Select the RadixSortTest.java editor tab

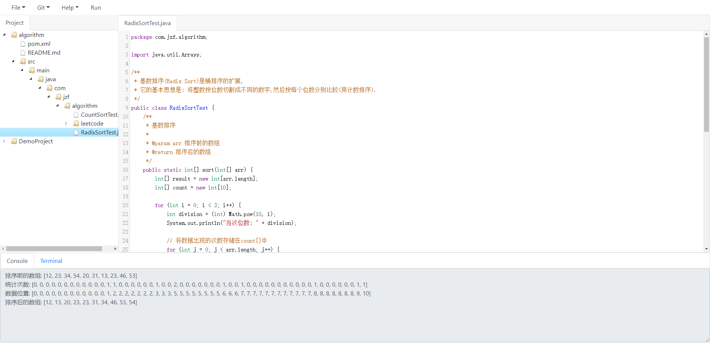tap(148, 23)
